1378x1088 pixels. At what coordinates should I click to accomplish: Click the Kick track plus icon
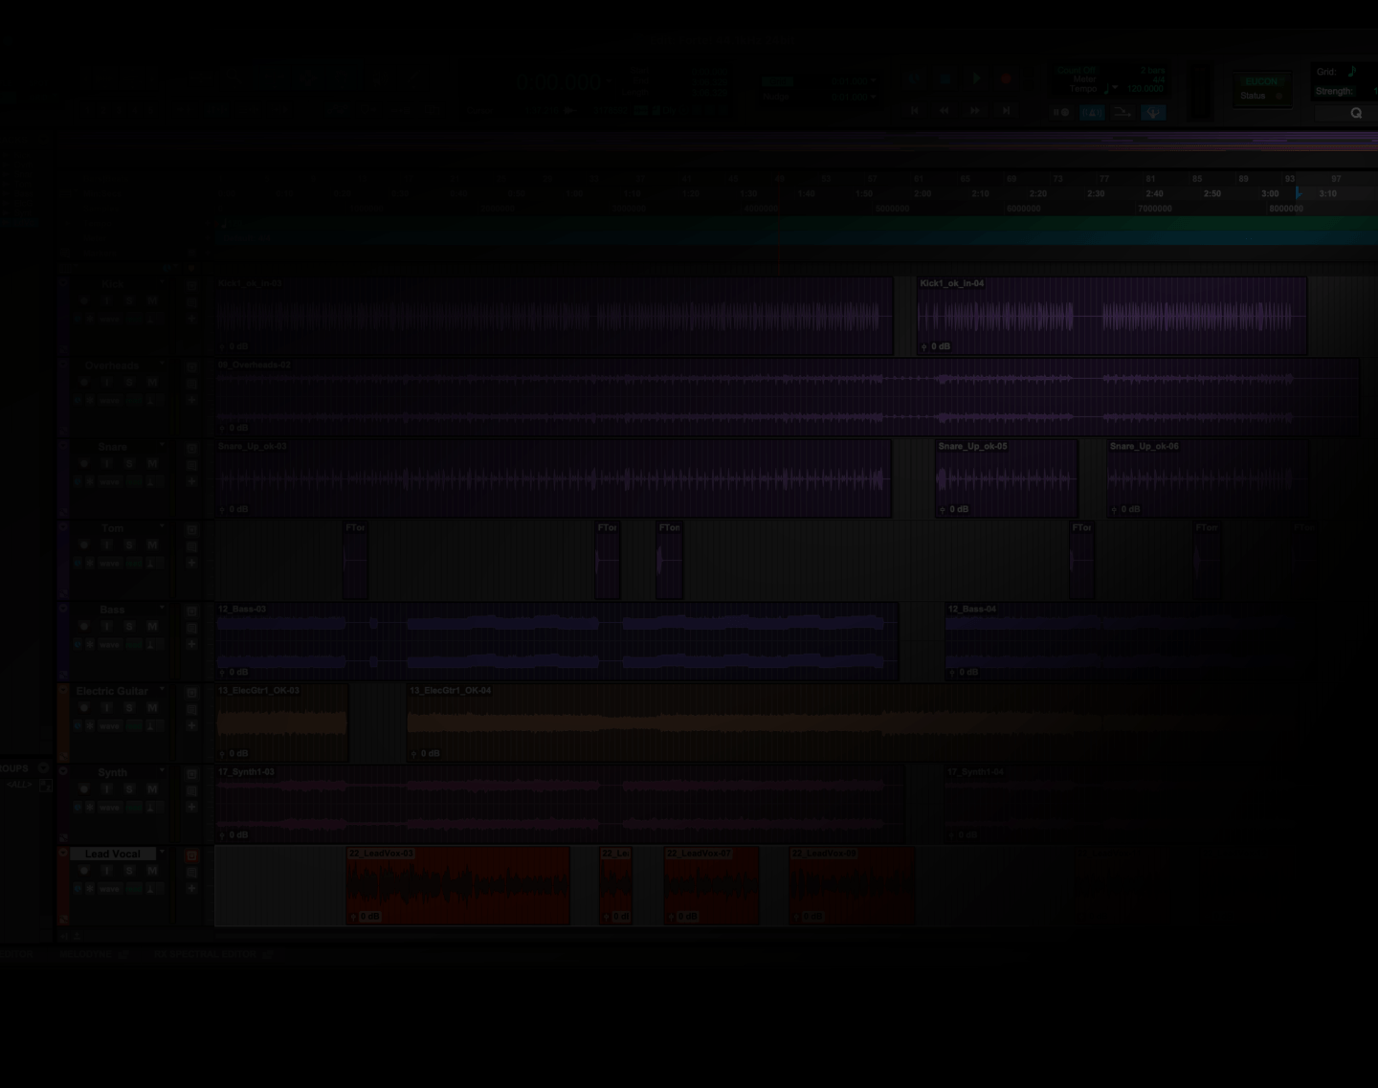[191, 319]
